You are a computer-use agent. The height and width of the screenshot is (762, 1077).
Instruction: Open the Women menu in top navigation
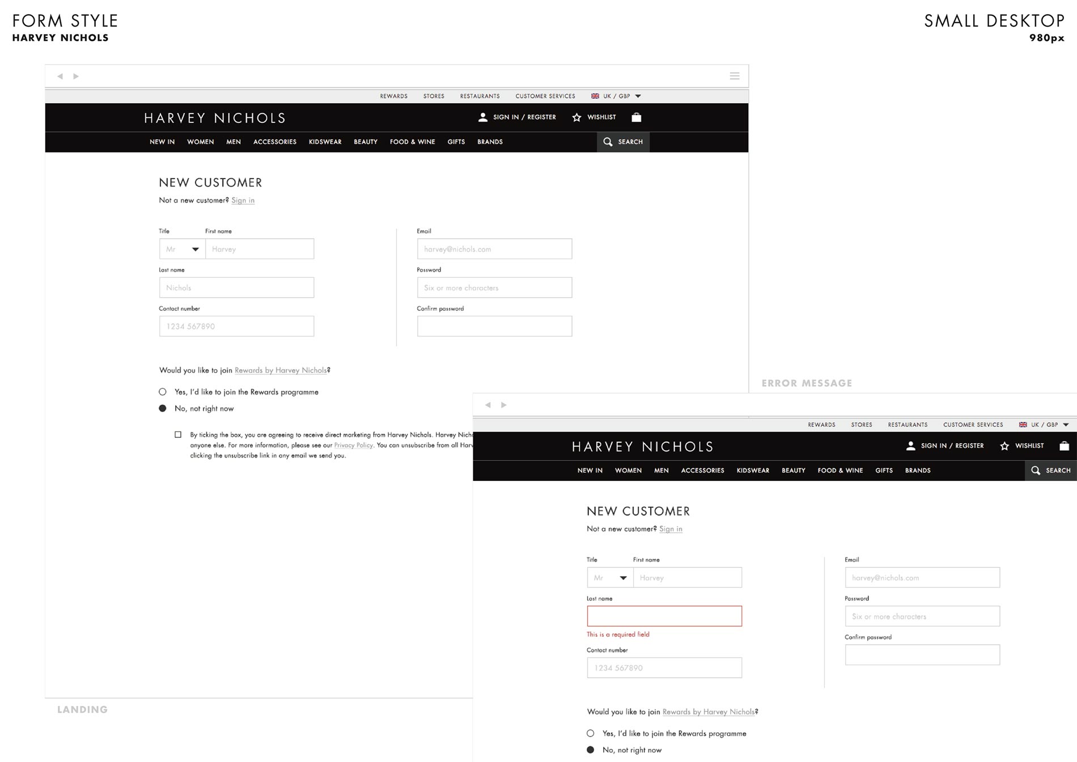[201, 142]
